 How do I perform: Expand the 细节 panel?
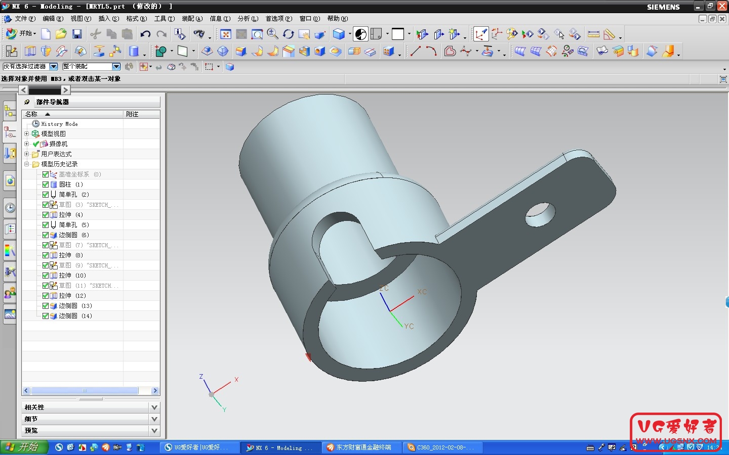point(155,419)
